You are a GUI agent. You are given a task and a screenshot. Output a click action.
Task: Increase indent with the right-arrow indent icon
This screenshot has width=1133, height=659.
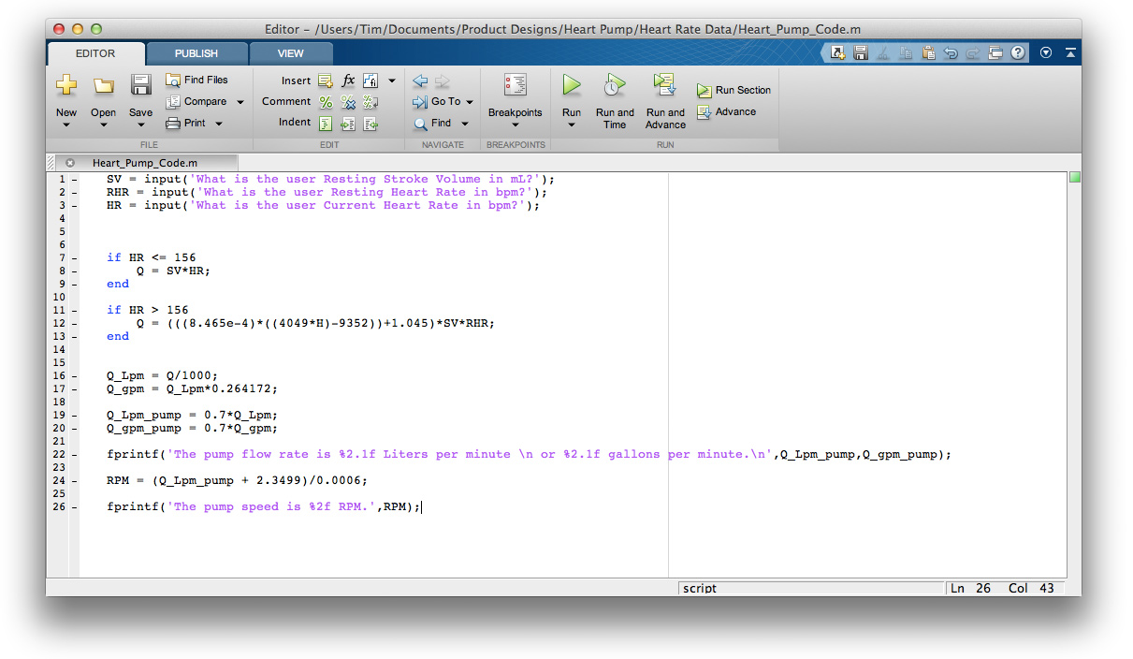pyautogui.click(x=348, y=123)
